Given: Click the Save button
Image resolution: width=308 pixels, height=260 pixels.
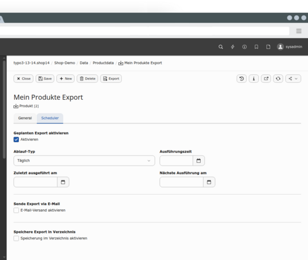Looking at the screenshot, I should coord(45,79).
